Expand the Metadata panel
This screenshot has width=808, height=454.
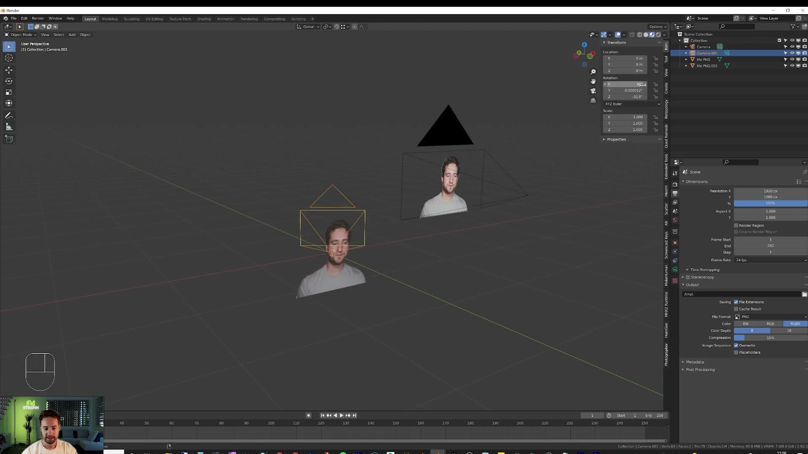pyautogui.click(x=694, y=362)
